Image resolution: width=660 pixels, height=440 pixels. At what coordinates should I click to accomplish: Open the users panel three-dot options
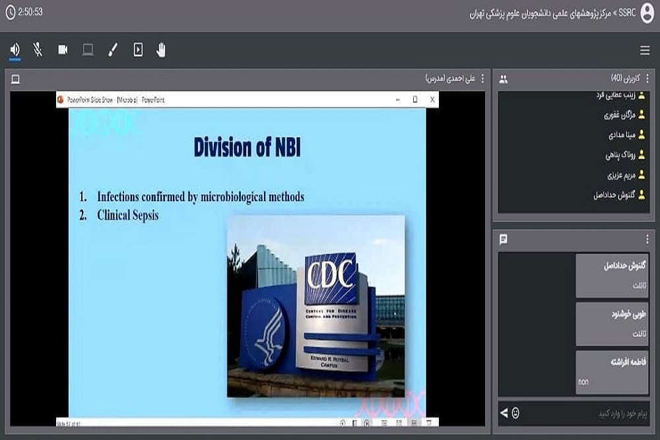(647, 79)
